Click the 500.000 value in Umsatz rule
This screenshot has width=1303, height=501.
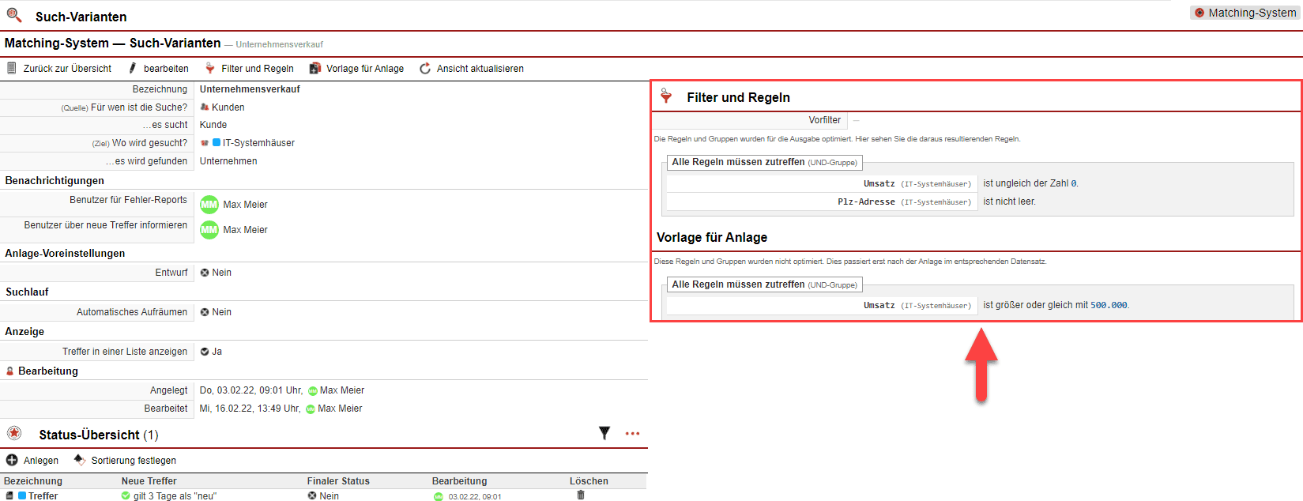[x=1109, y=305]
